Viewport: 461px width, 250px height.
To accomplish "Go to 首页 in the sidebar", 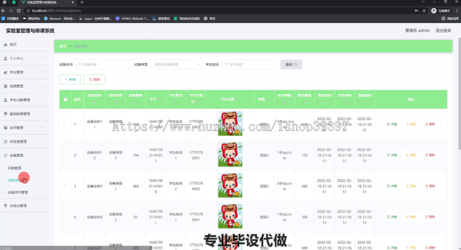I will click(x=13, y=45).
